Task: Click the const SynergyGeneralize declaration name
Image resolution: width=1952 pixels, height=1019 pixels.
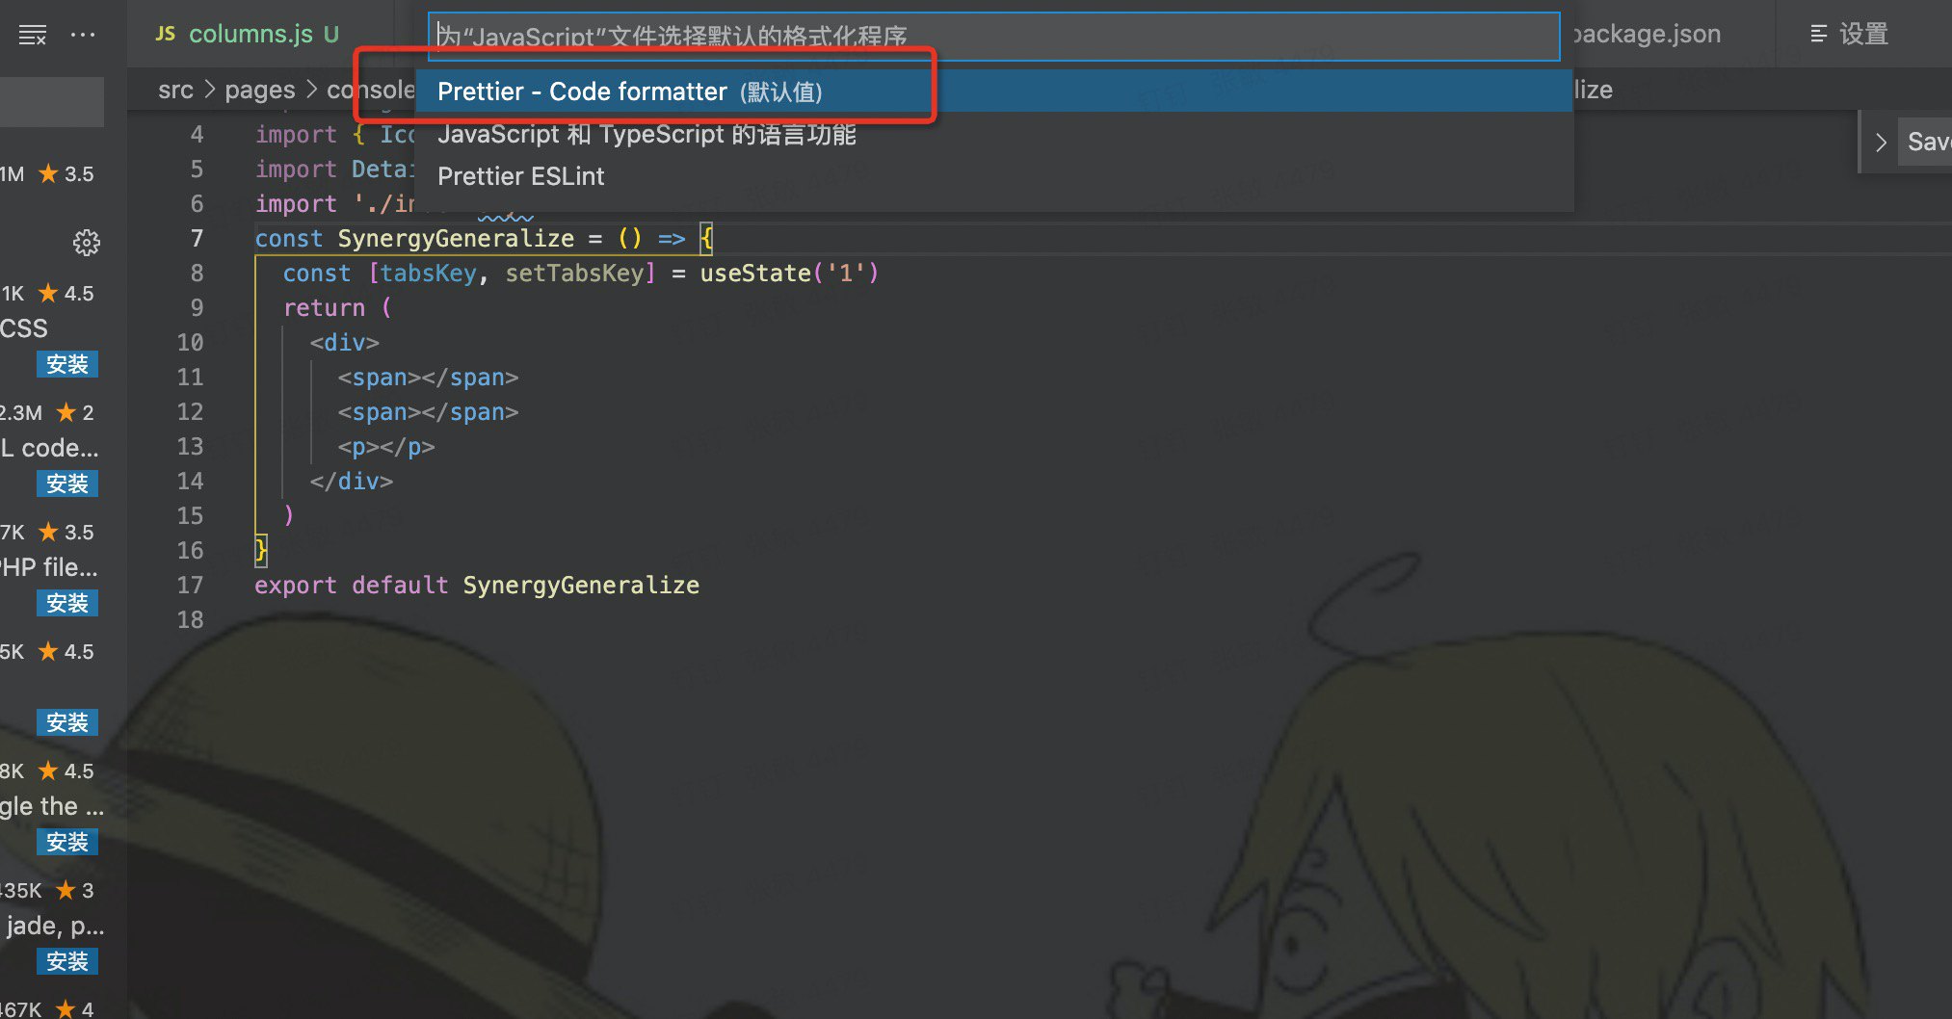Action: (x=456, y=238)
